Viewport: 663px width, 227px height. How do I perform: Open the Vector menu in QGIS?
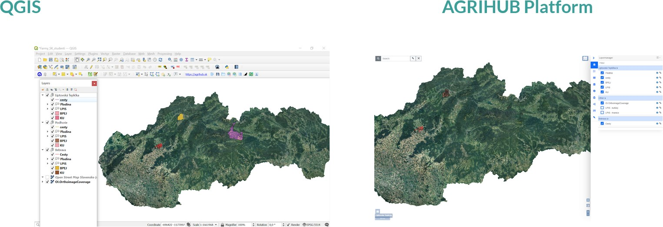pyautogui.click(x=105, y=53)
